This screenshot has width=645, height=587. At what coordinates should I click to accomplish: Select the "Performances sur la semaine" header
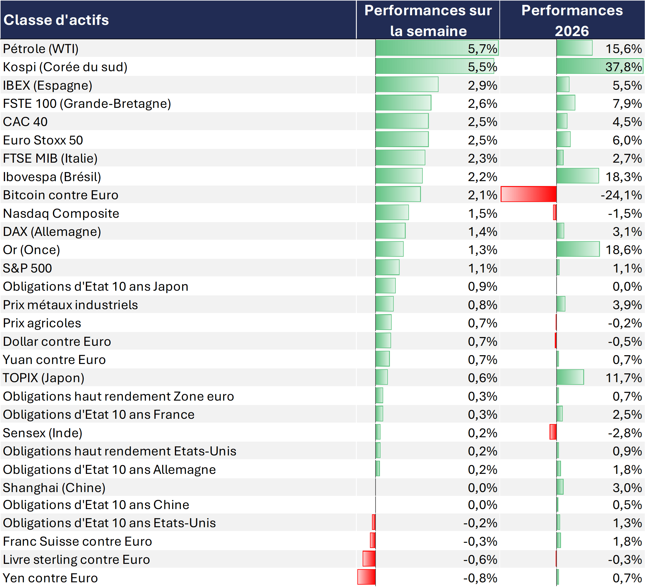[428, 21]
